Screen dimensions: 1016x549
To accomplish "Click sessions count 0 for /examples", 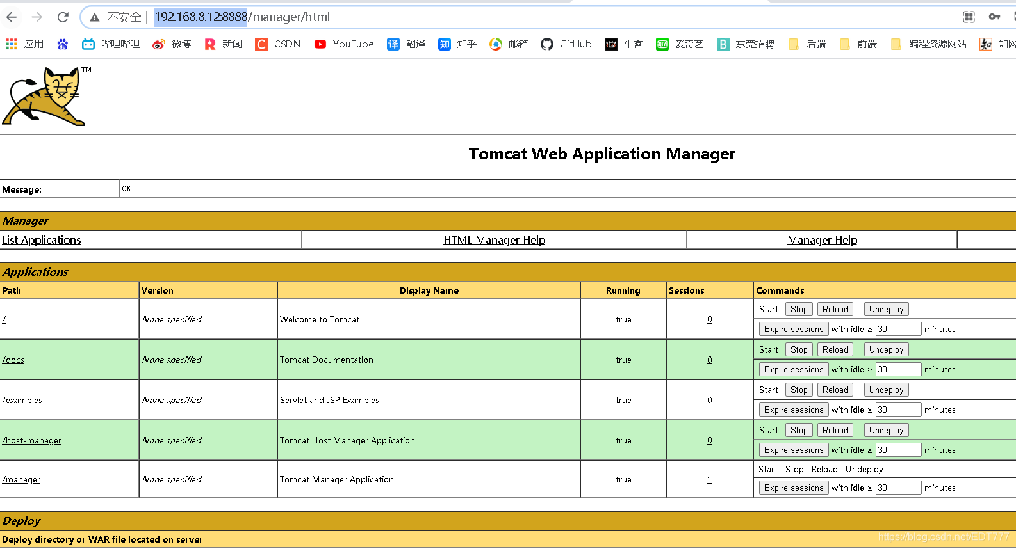I will (x=710, y=400).
